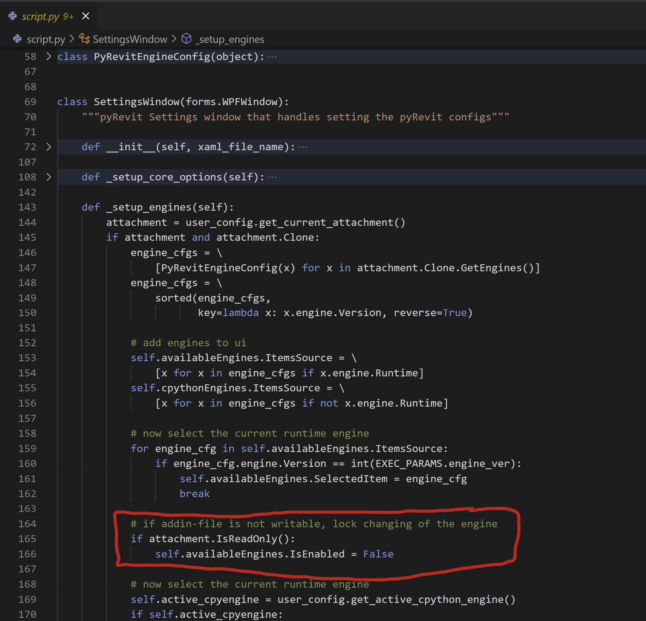646x621 pixels.
Task: Click the ellipsis after _setup_core_options(self):
Action: point(272,177)
